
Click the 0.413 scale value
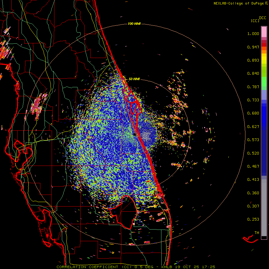pyautogui.click(x=253, y=180)
